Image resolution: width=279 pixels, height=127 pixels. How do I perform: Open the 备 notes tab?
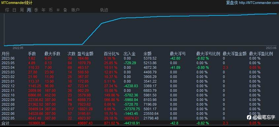[x=65, y=10]
